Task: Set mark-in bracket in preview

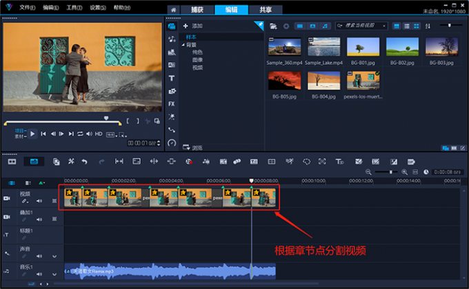Action: [128, 121]
